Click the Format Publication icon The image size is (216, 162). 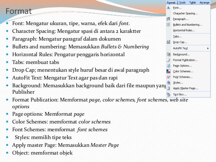[168, 60]
